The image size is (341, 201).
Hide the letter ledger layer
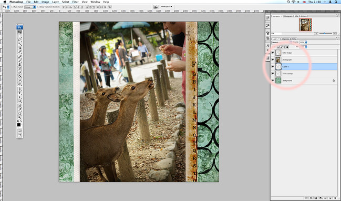click(273, 53)
